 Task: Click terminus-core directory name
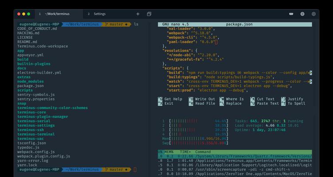coord(31,112)
